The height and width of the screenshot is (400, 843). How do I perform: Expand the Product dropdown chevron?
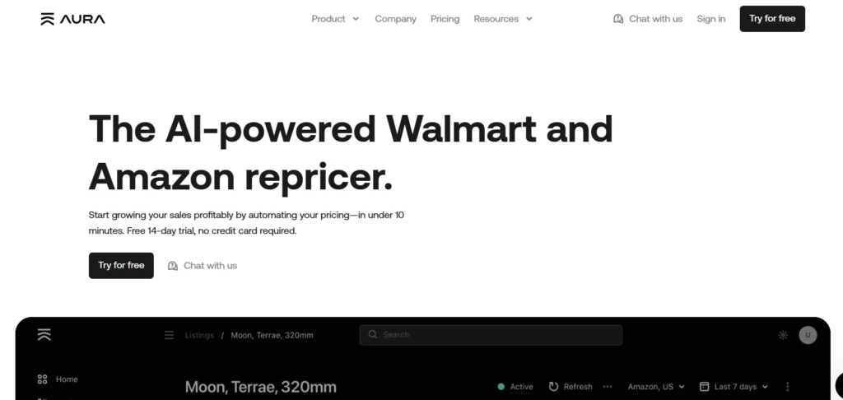[x=356, y=19]
